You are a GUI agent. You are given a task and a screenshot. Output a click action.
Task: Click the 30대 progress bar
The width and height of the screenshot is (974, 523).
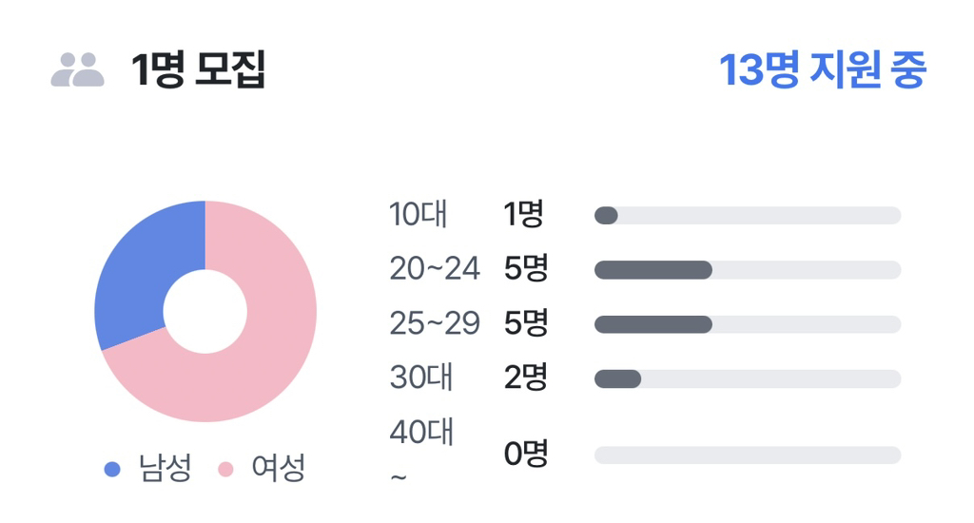(747, 378)
